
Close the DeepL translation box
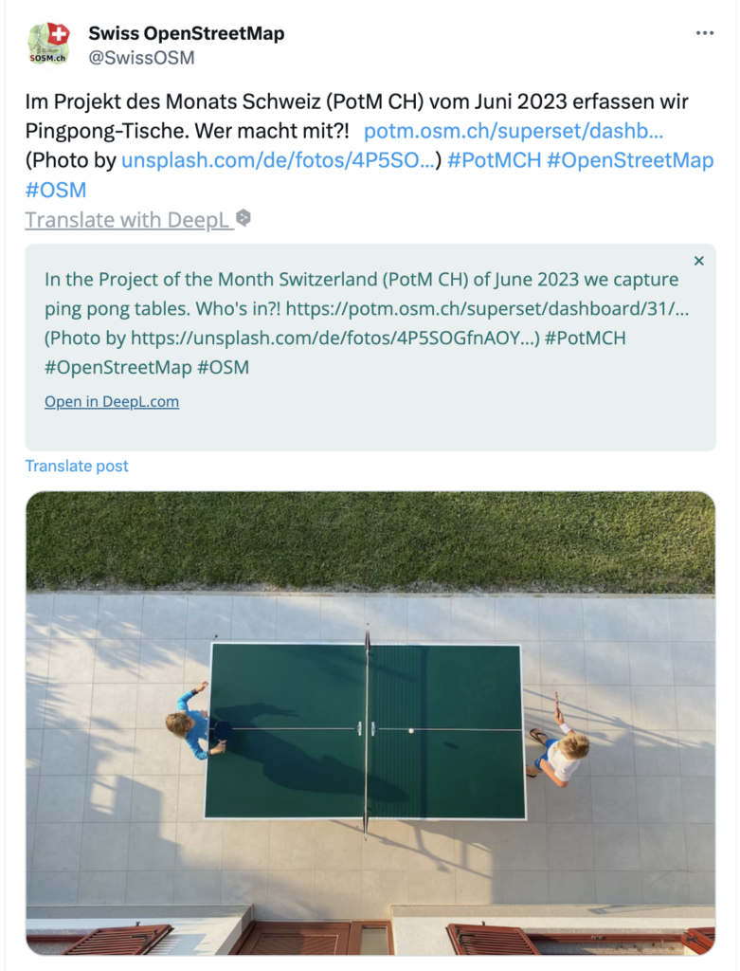(698, 261)
